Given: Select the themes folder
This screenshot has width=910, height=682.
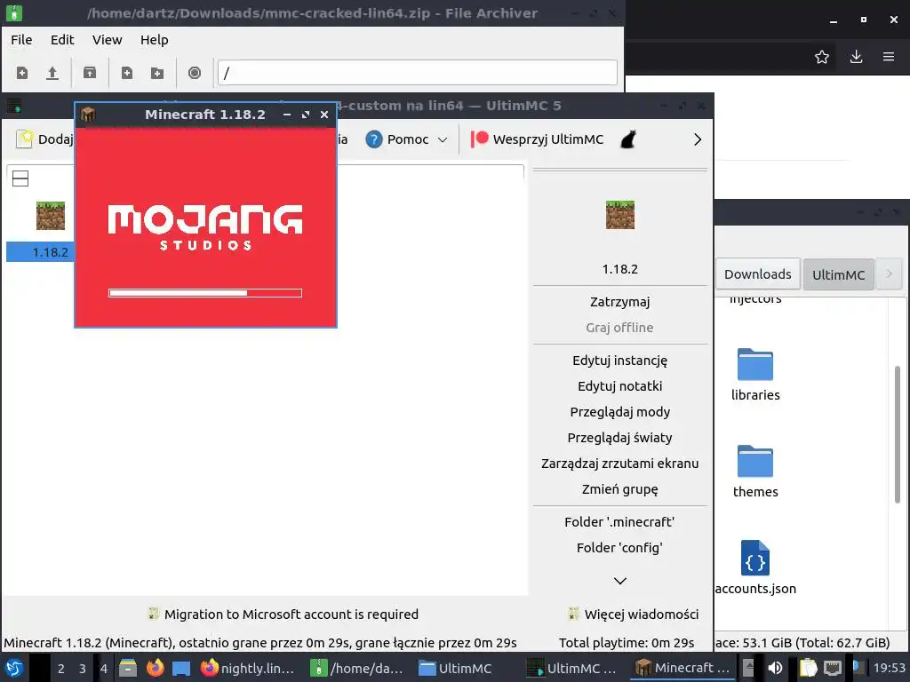Looking at the screenshot, I should tap(755, 472).
